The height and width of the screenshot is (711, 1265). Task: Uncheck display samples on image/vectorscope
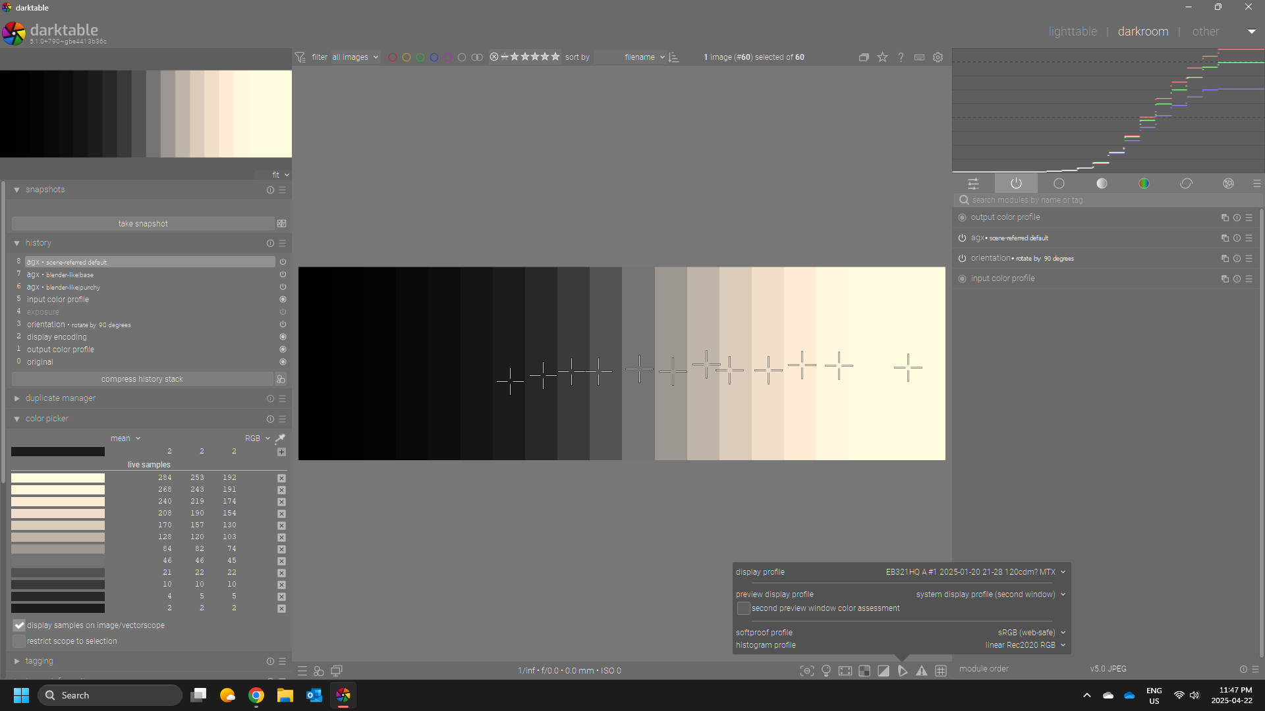click(x=19, y=625)
